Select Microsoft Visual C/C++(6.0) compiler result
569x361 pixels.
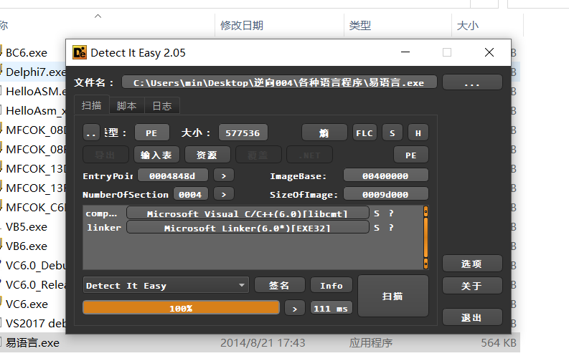pos(248,213)
